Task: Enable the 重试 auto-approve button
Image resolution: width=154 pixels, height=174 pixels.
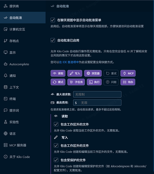Action: pyautogui.click(x=111, y=73)
